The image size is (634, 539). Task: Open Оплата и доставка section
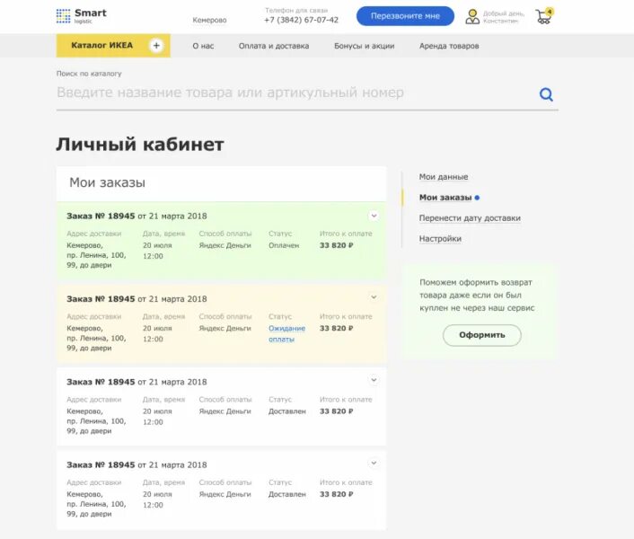click(274, 46)
